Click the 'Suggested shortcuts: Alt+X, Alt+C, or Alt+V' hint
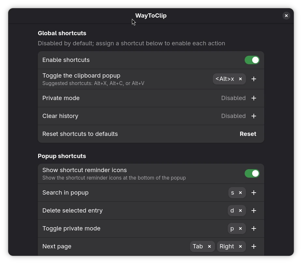Screen dimensions: 302x264 93,83
